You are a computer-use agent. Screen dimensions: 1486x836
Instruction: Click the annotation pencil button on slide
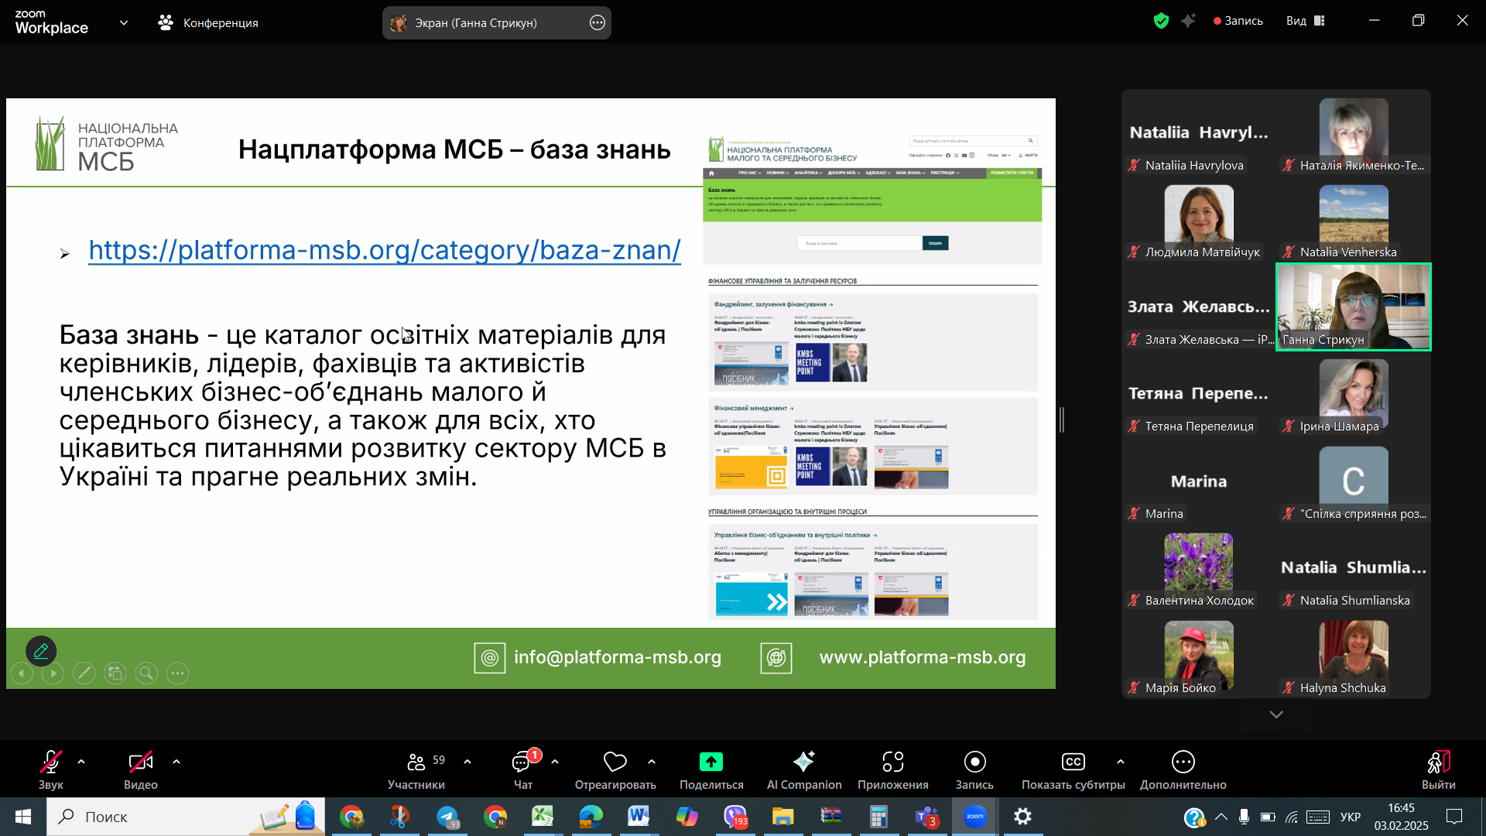point(41,651)
